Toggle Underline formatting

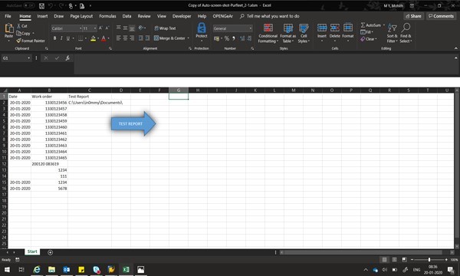pyautogui.click(x=68, y=38)
